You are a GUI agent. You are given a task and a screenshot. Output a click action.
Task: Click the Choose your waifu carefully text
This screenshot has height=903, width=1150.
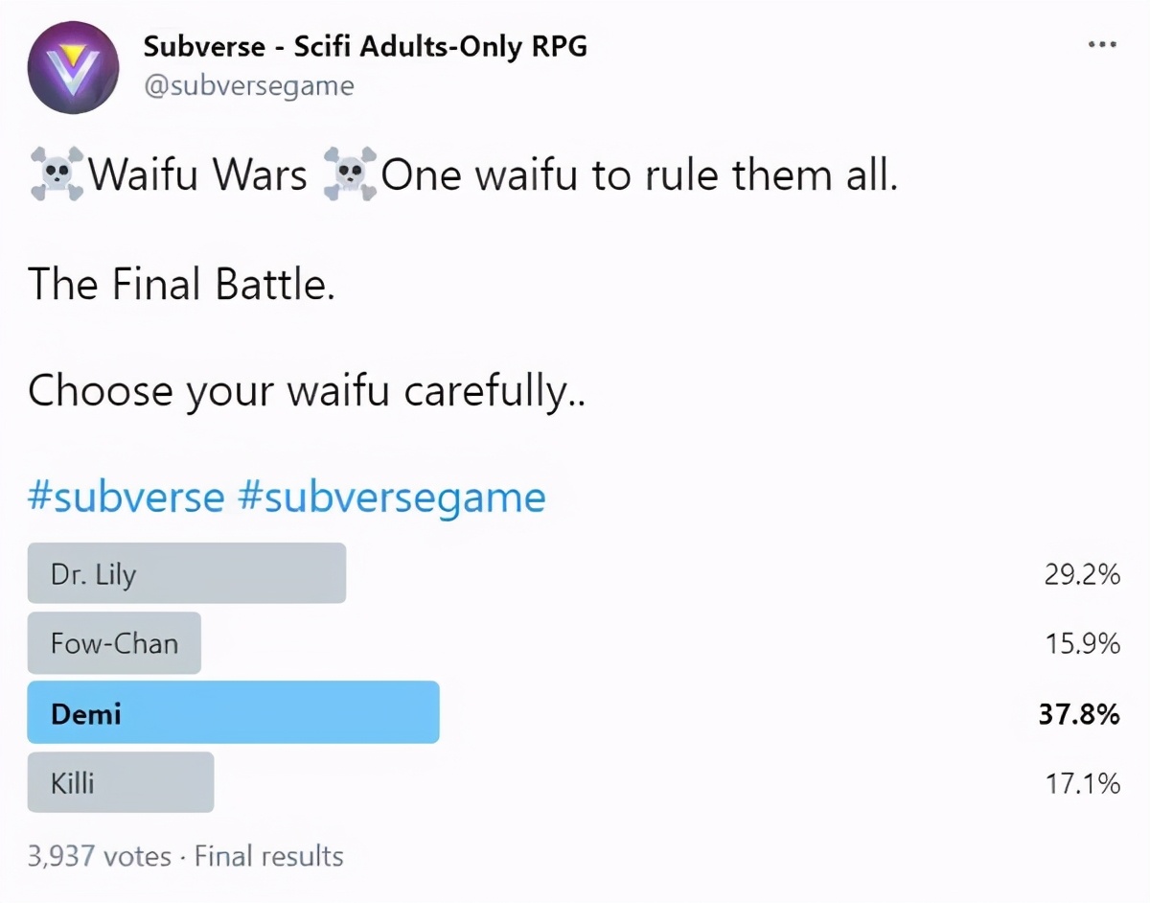[305, 390]
